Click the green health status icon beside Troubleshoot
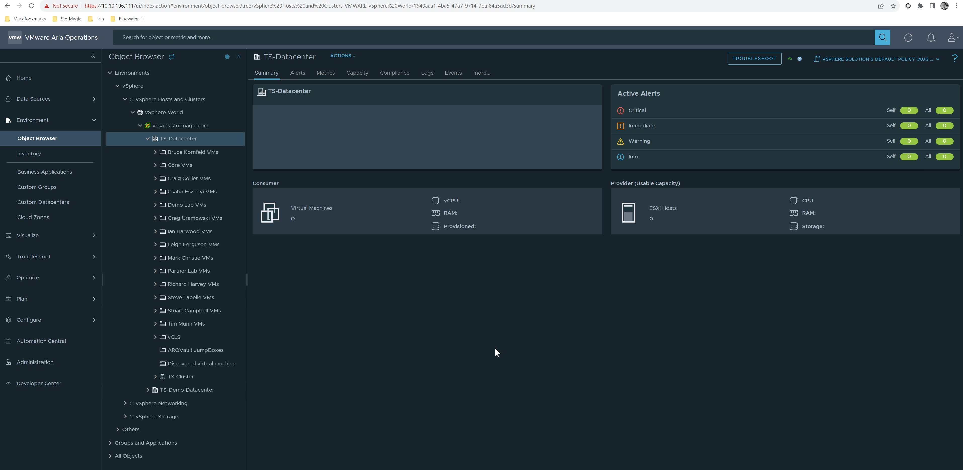The width and height of the screenshot is (963, 470). (790, 59)
